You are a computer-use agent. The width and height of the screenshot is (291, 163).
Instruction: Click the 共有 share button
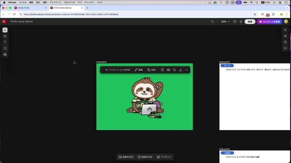pos(250,22)
